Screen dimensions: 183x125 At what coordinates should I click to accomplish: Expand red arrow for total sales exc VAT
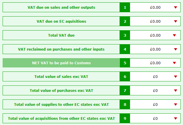click(x=175, y=77)
